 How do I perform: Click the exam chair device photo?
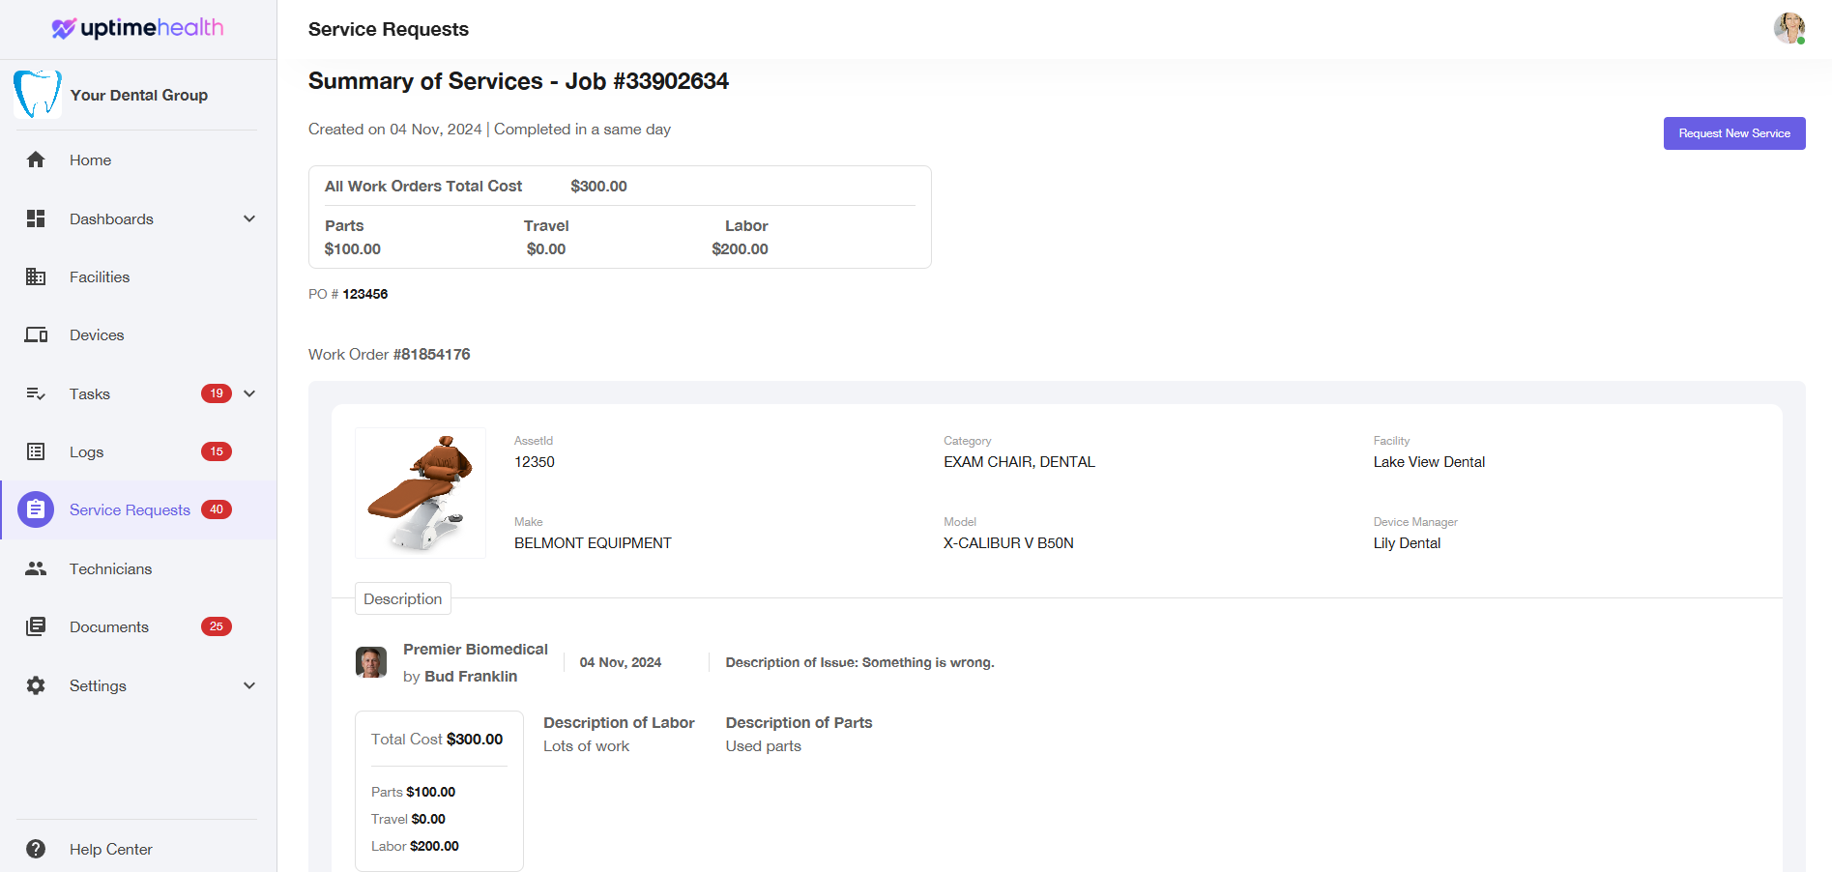(x=420, y=492)
